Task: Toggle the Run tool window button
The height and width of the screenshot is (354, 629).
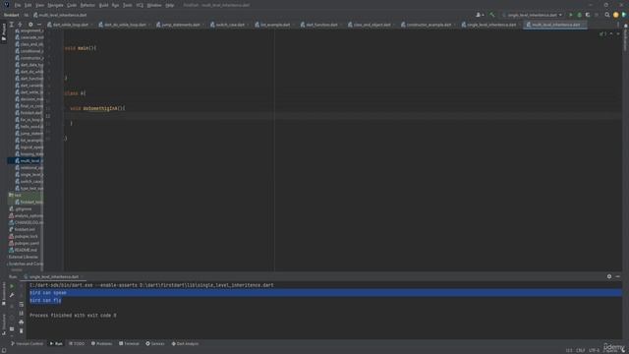Action: 56,343
